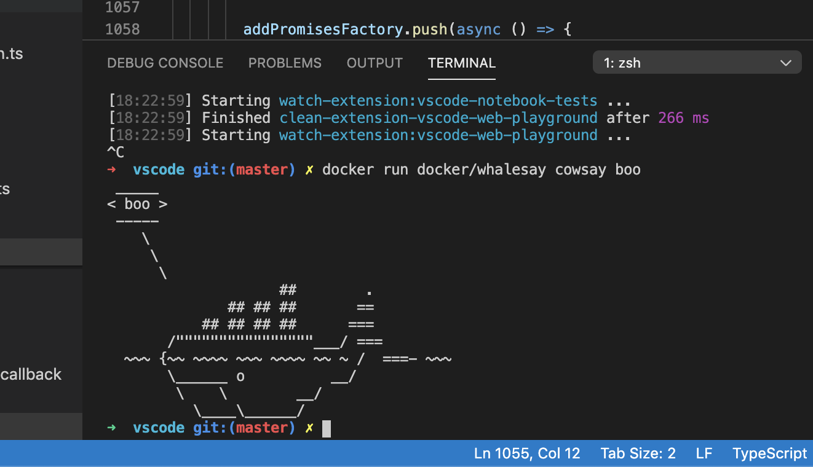Expand the terminal dropdown chevron
Screen dimensions: 813x467
point(785,62)
